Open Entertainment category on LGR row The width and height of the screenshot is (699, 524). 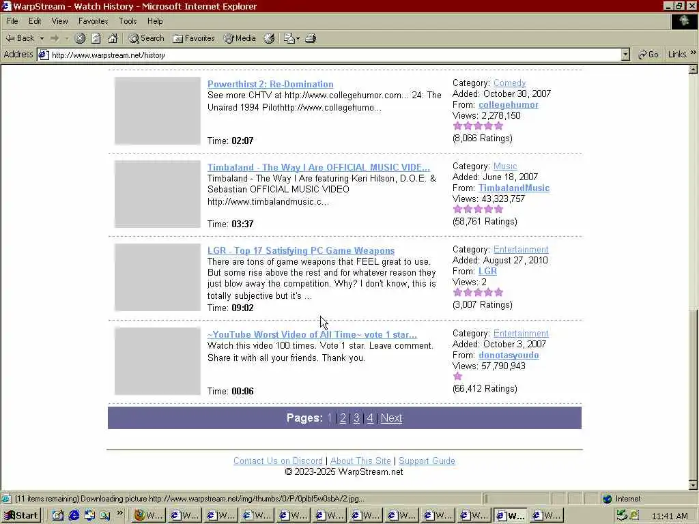click(521, 250)
